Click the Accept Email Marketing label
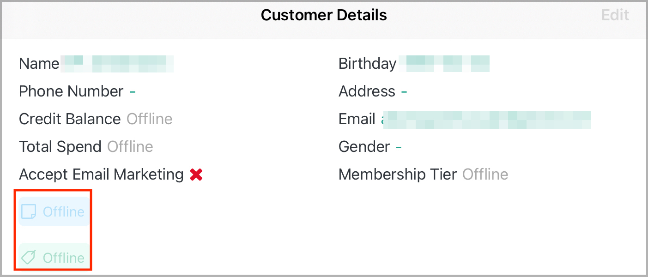This screenshot has width=648, height=277. coord(101,175)
